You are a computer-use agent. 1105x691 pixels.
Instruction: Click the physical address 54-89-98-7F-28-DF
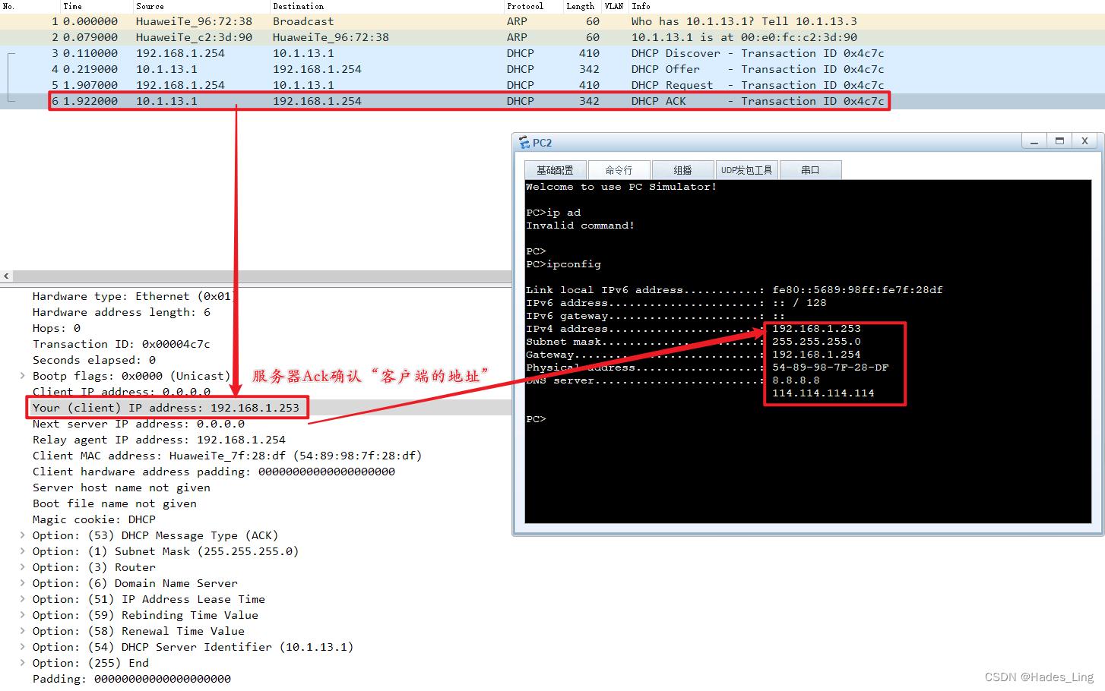830,368
